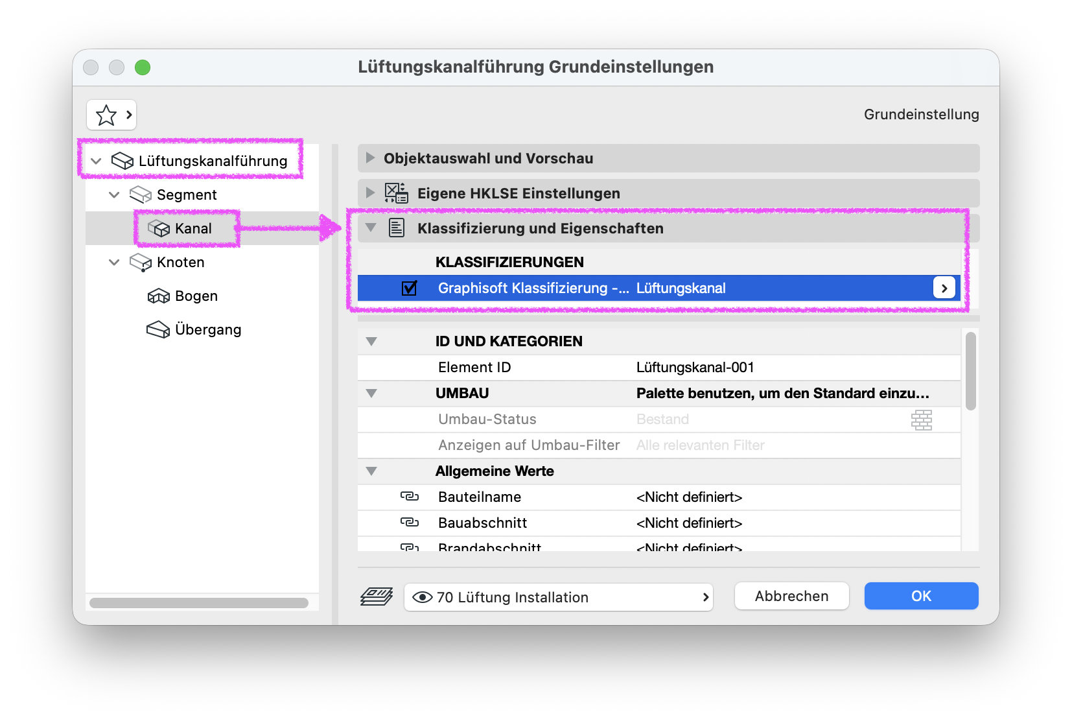Click the Klassifizierung und Eigenschaften document icon

tap(397, 228)
